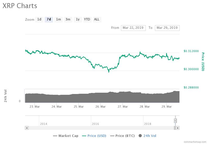Click the 23. Mar axis label

[x=35, y=107]
